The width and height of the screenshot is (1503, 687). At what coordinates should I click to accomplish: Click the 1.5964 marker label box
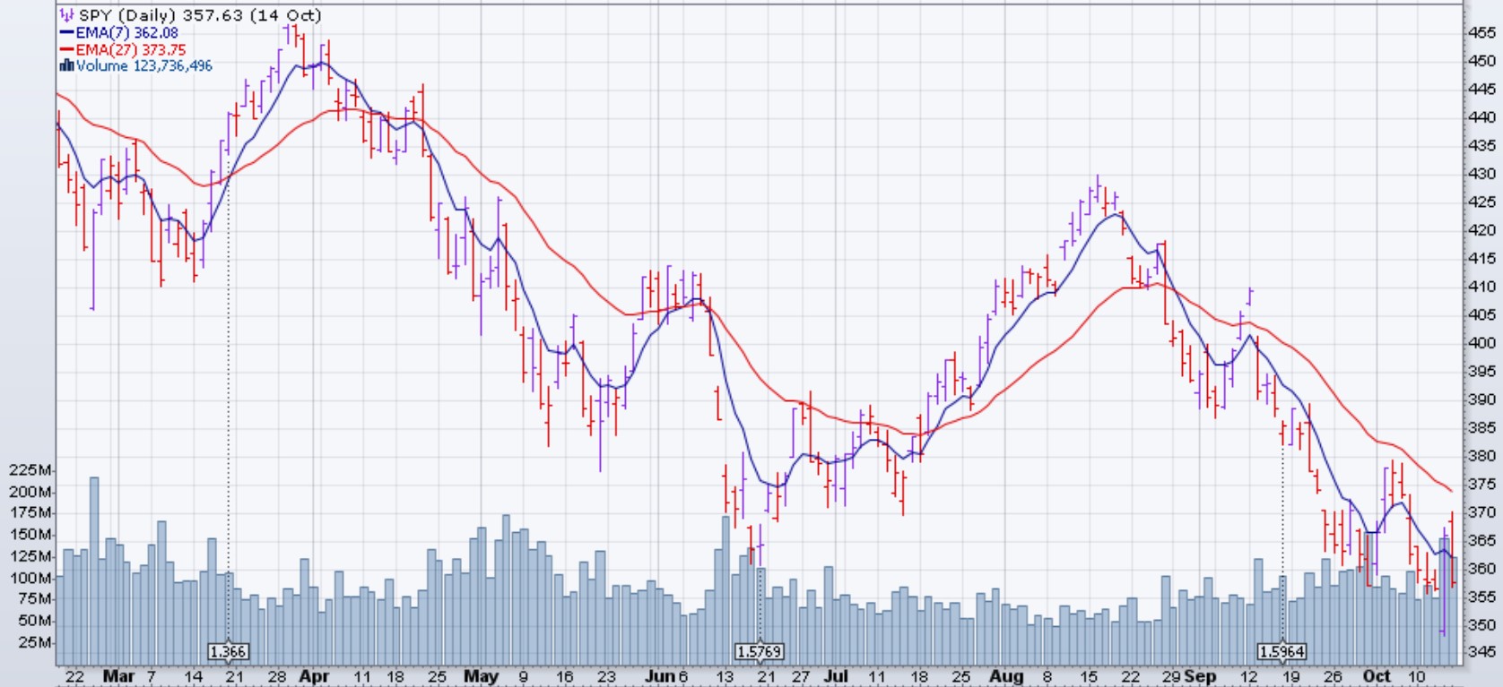point(1281,652)
